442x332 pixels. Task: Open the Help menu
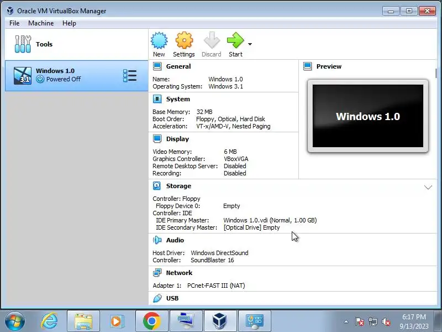(69, 23)
